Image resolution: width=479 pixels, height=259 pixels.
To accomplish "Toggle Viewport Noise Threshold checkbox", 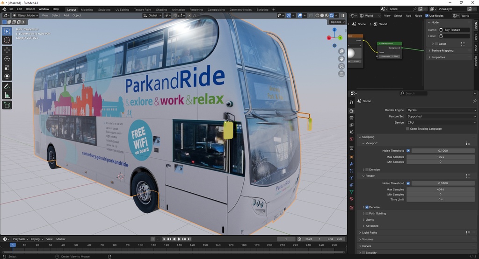I will tap(408, 151).
